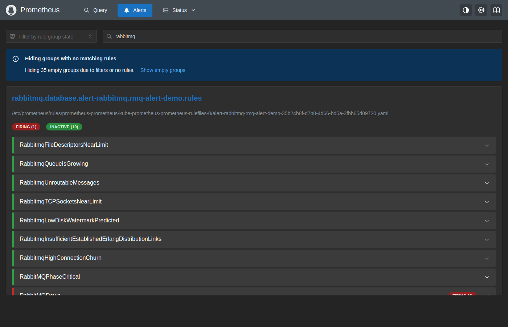This screenshot has width=508, height=327.
Task: Click the RabbitmqTCPSocketsNearLimit rule name
Action: 61,202
